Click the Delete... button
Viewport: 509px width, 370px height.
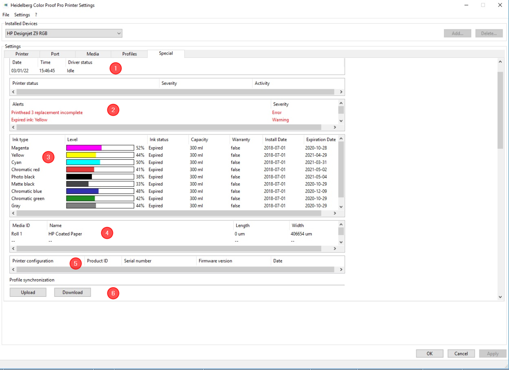click(x=489, y=33)
